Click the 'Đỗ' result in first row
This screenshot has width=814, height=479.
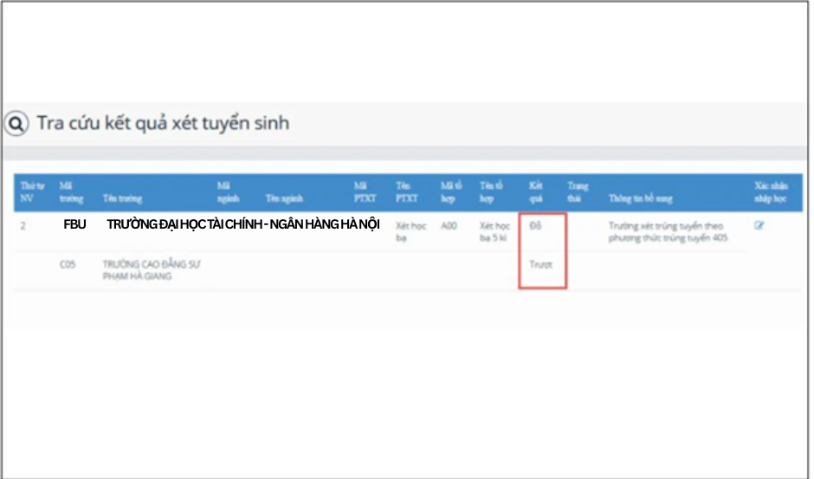click(535, 225)
